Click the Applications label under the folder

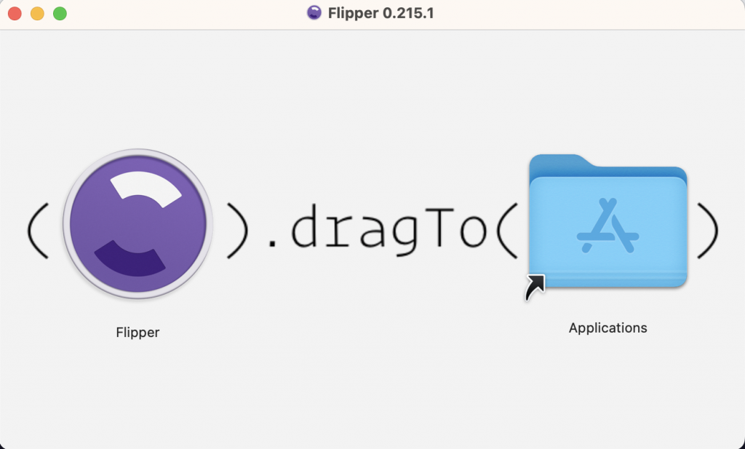[607, 328]
